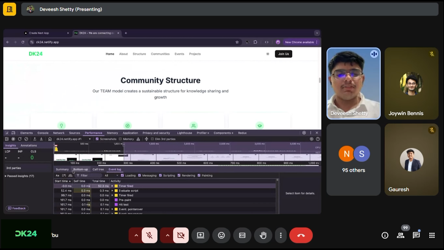
Task: Click the Feedback button in Insights panel
Action: pyautogui.click(x=17, y=208)
